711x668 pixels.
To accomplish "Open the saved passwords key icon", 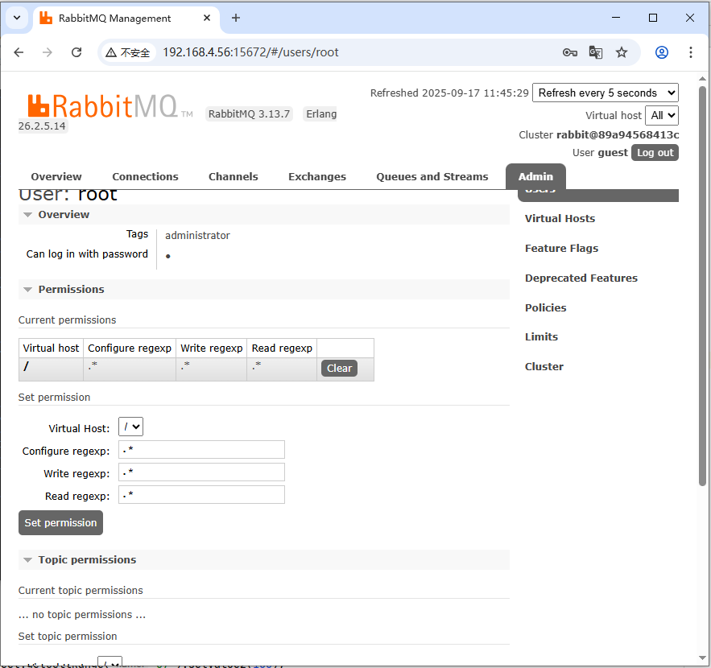I will click(x=570, y=52).
